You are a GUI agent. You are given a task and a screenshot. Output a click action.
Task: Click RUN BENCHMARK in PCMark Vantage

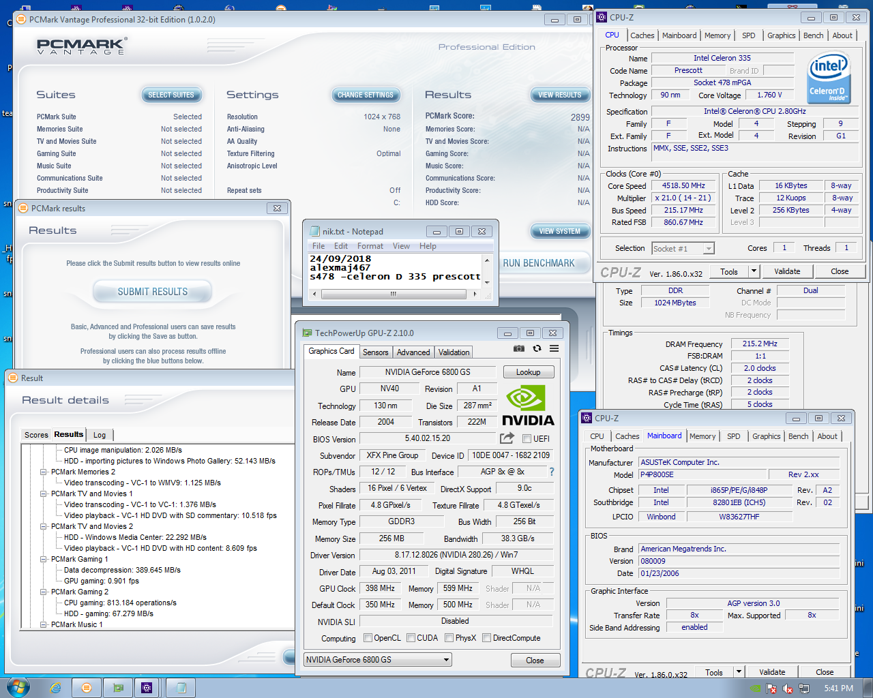pyautogui.click(x=539, y=263)
